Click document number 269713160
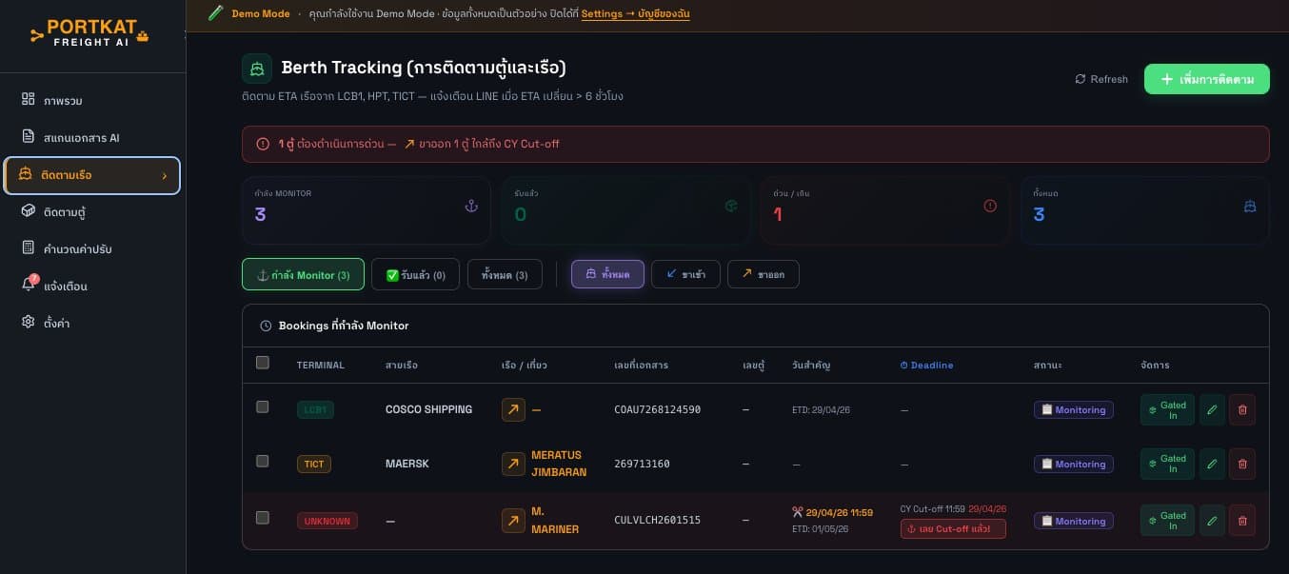The image size is (1289, 574). (643, 464)
